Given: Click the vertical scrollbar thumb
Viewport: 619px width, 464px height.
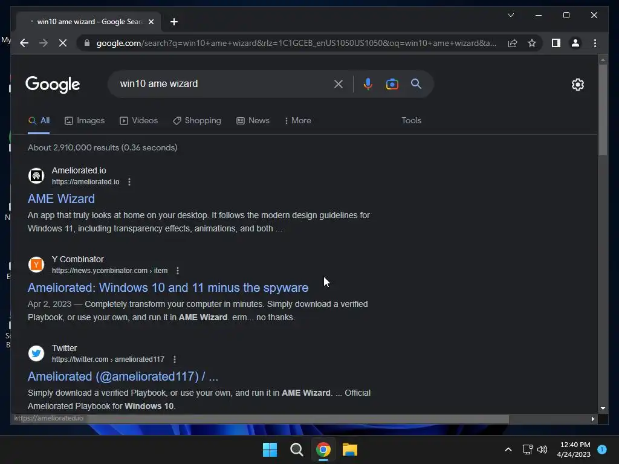Looking at the screenshot, I should click(603, 110).
